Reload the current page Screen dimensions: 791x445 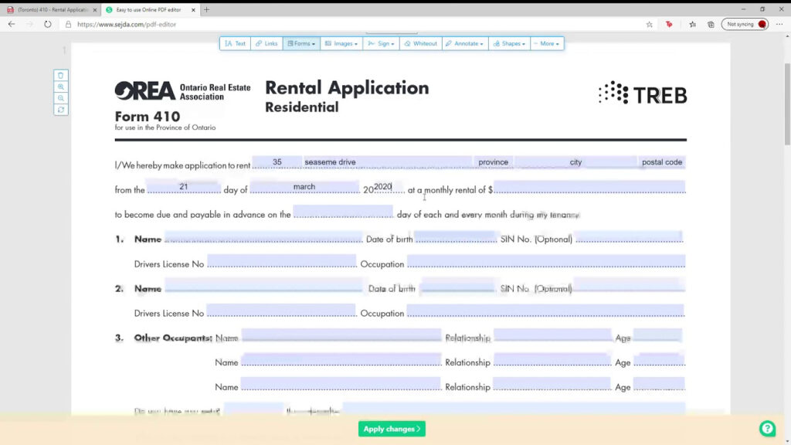tap(47, 24)
